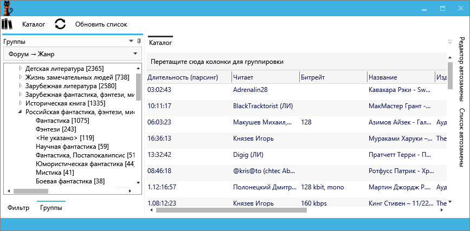The height and width of the screenshot is (231, 470).
Task: Open Группы panel options arrow
Action: 131,41
